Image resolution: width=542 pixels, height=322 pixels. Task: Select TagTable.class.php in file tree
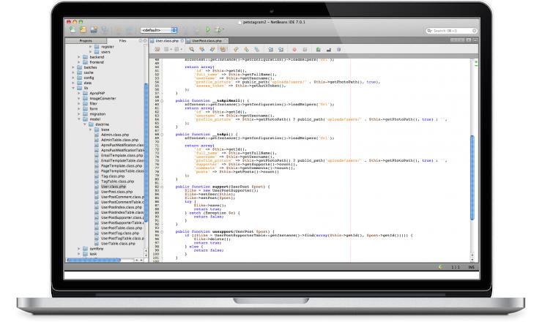tap(117, 181)
